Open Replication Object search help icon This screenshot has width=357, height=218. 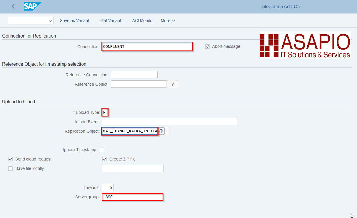click(161, 131)
